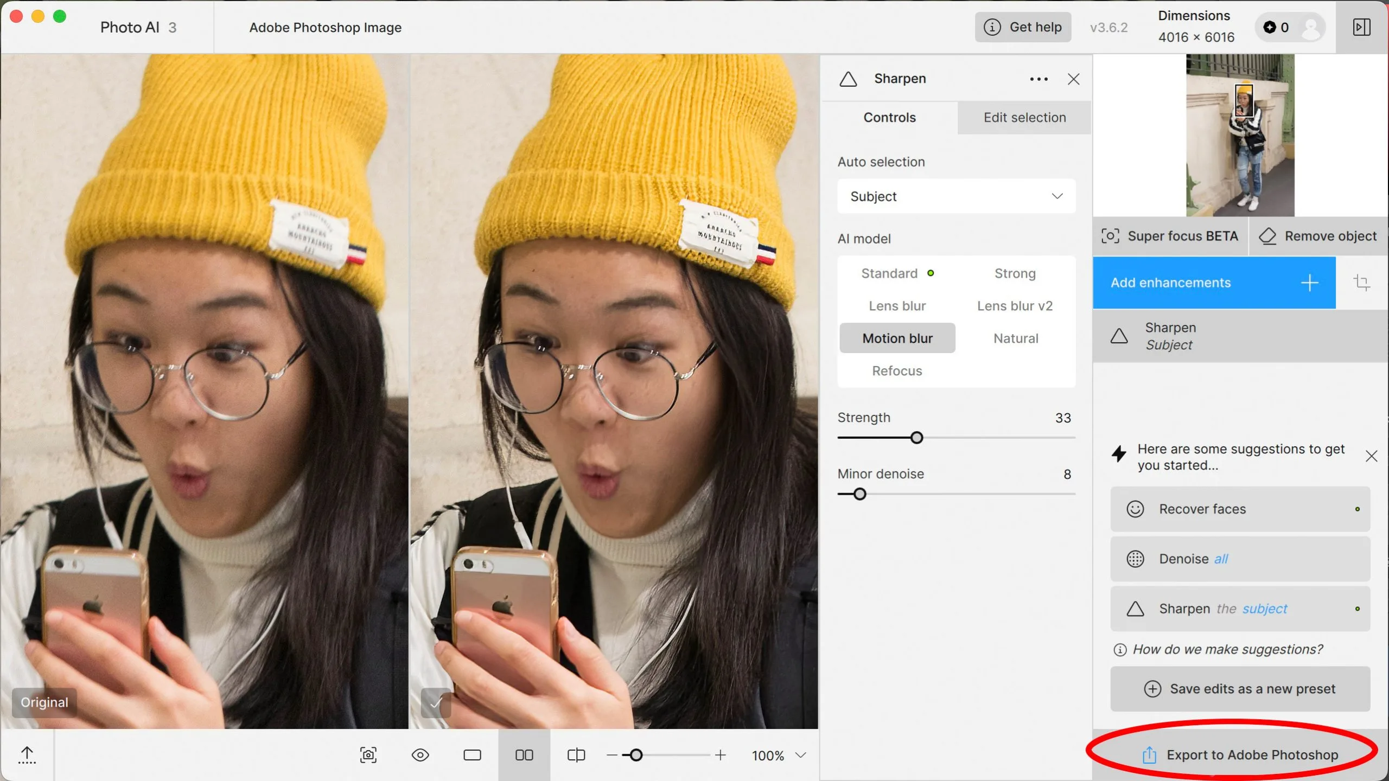Click Save edits as a new preset

tap(1240, 689)
